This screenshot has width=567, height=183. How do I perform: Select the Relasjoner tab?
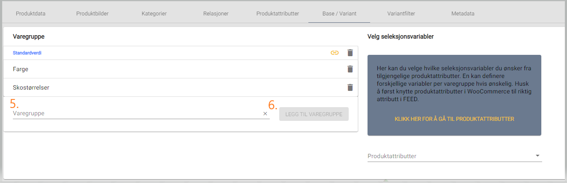tap(216, 13)
